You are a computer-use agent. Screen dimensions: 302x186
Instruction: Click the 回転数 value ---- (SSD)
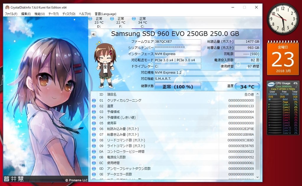247,54
